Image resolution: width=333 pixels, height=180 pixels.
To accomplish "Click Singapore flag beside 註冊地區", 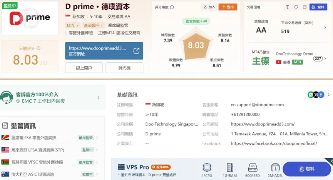I will click(148, 104).
